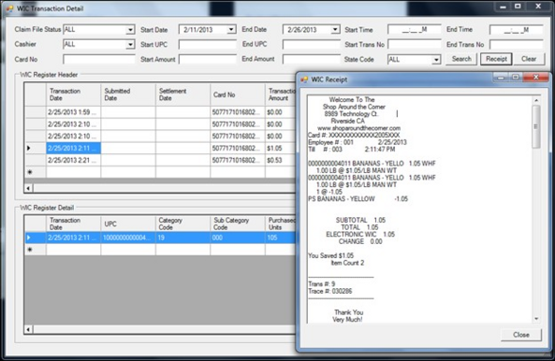Click the Start UPC text field

[208, 45]
